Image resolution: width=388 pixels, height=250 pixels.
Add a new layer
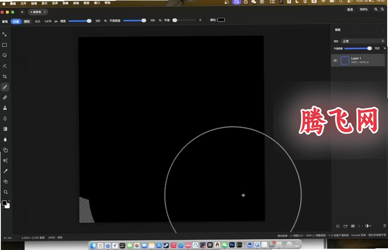338,226
